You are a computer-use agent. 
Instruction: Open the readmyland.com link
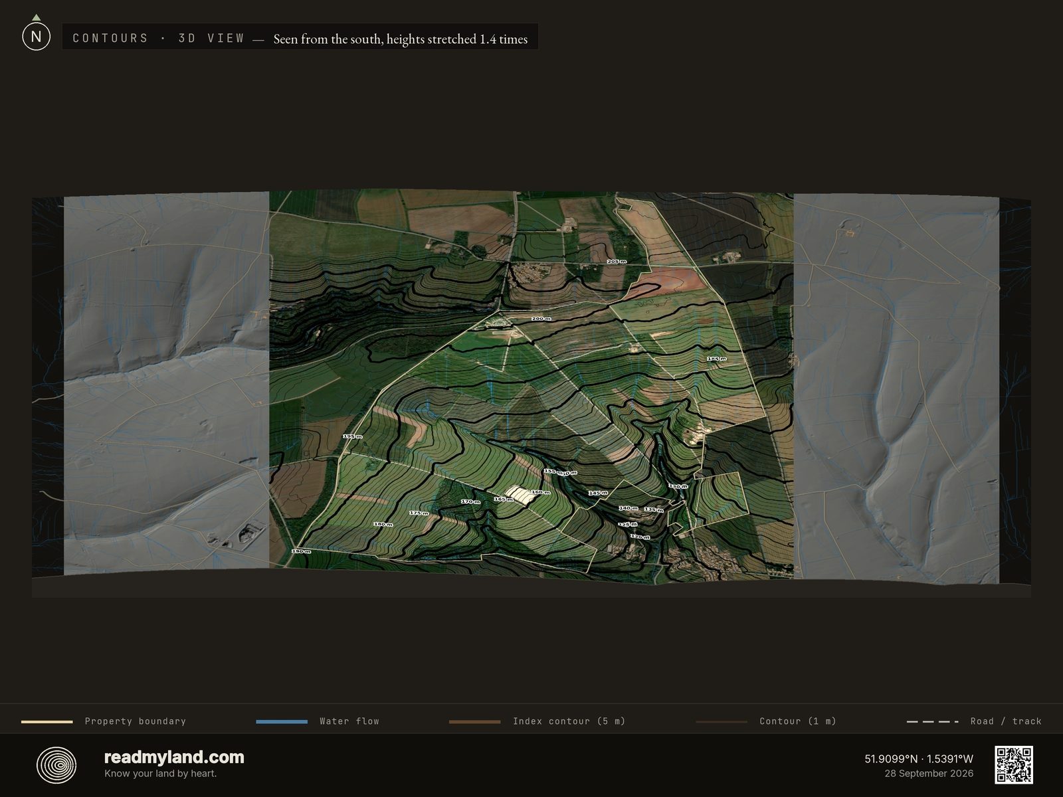[x=174, y=757]
